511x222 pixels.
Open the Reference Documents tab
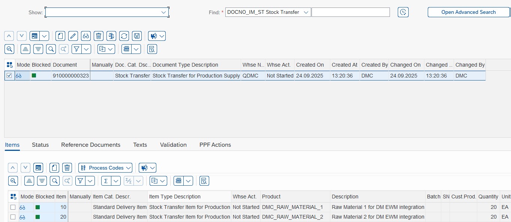[91, 145]
